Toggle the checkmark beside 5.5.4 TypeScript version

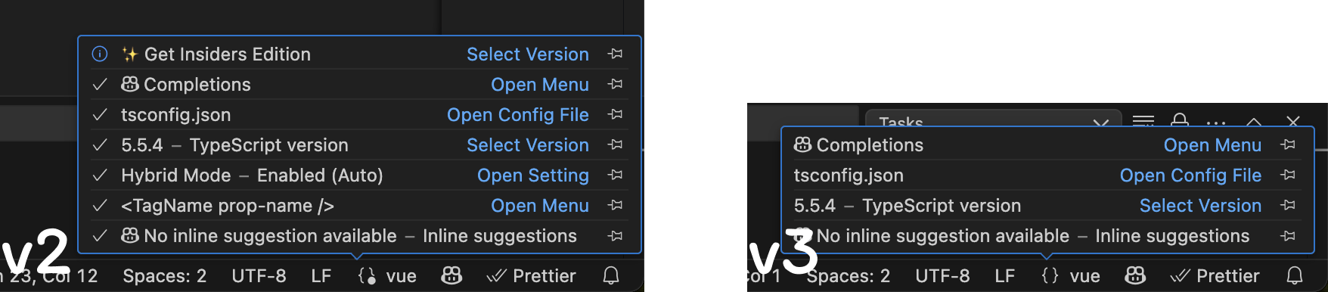pyautogui.click(x=100, y=144)
